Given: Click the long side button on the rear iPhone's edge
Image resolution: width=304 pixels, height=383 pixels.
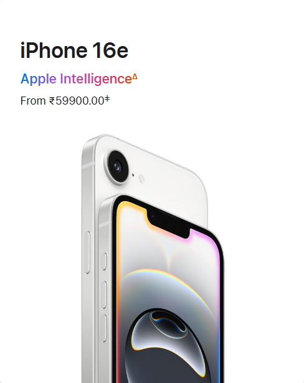Looking at the screenshot, I should (x=87, y=252).
